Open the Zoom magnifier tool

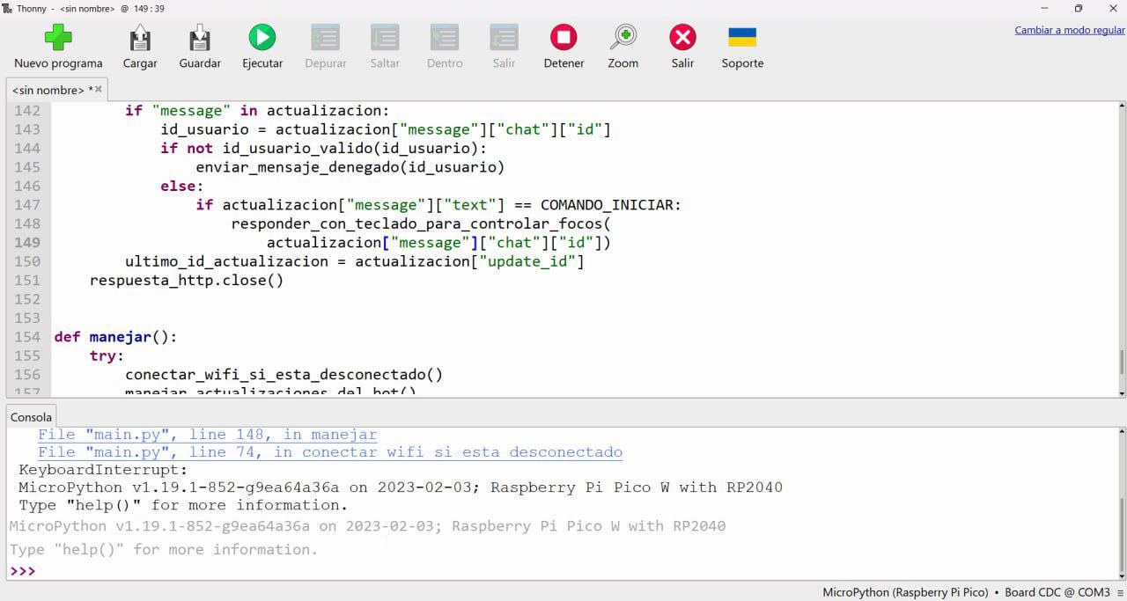tap(622, 38)
